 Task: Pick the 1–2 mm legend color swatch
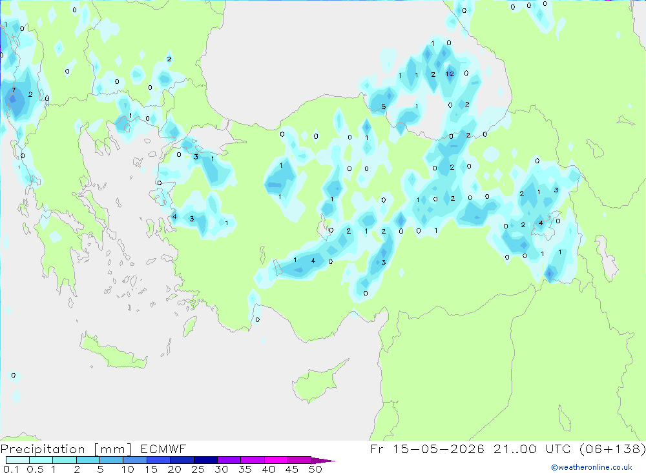click(x=65, y=460)
